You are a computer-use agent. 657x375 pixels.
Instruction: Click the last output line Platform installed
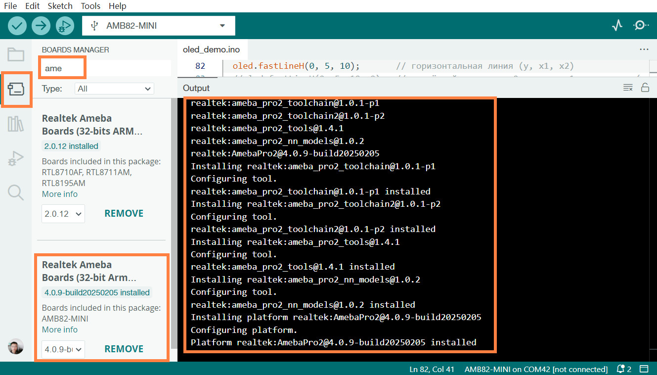[x=334, y=342]
